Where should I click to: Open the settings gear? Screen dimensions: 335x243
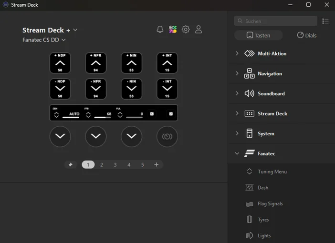coord(186,30)
